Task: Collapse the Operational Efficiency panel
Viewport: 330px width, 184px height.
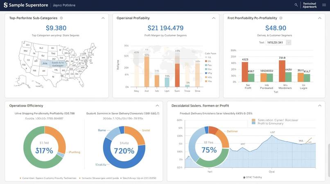Action: coord(157,106)
